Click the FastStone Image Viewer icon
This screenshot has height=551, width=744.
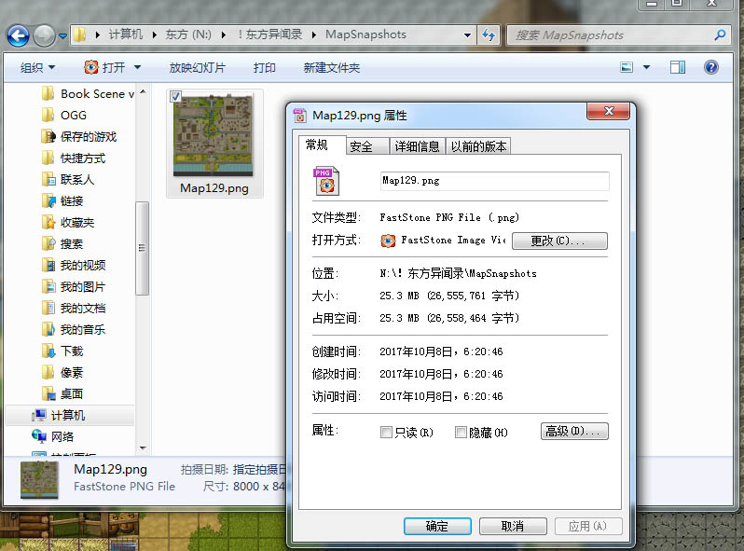tap(388, 241)
